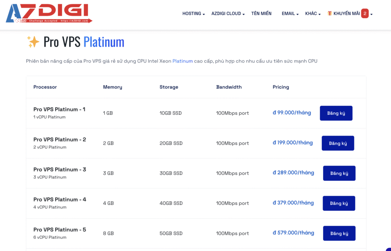Follow the blue Platinum link in description

[183, 61]
